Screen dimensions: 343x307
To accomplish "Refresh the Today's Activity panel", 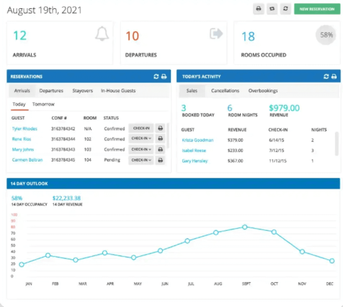I will point(326,76).
